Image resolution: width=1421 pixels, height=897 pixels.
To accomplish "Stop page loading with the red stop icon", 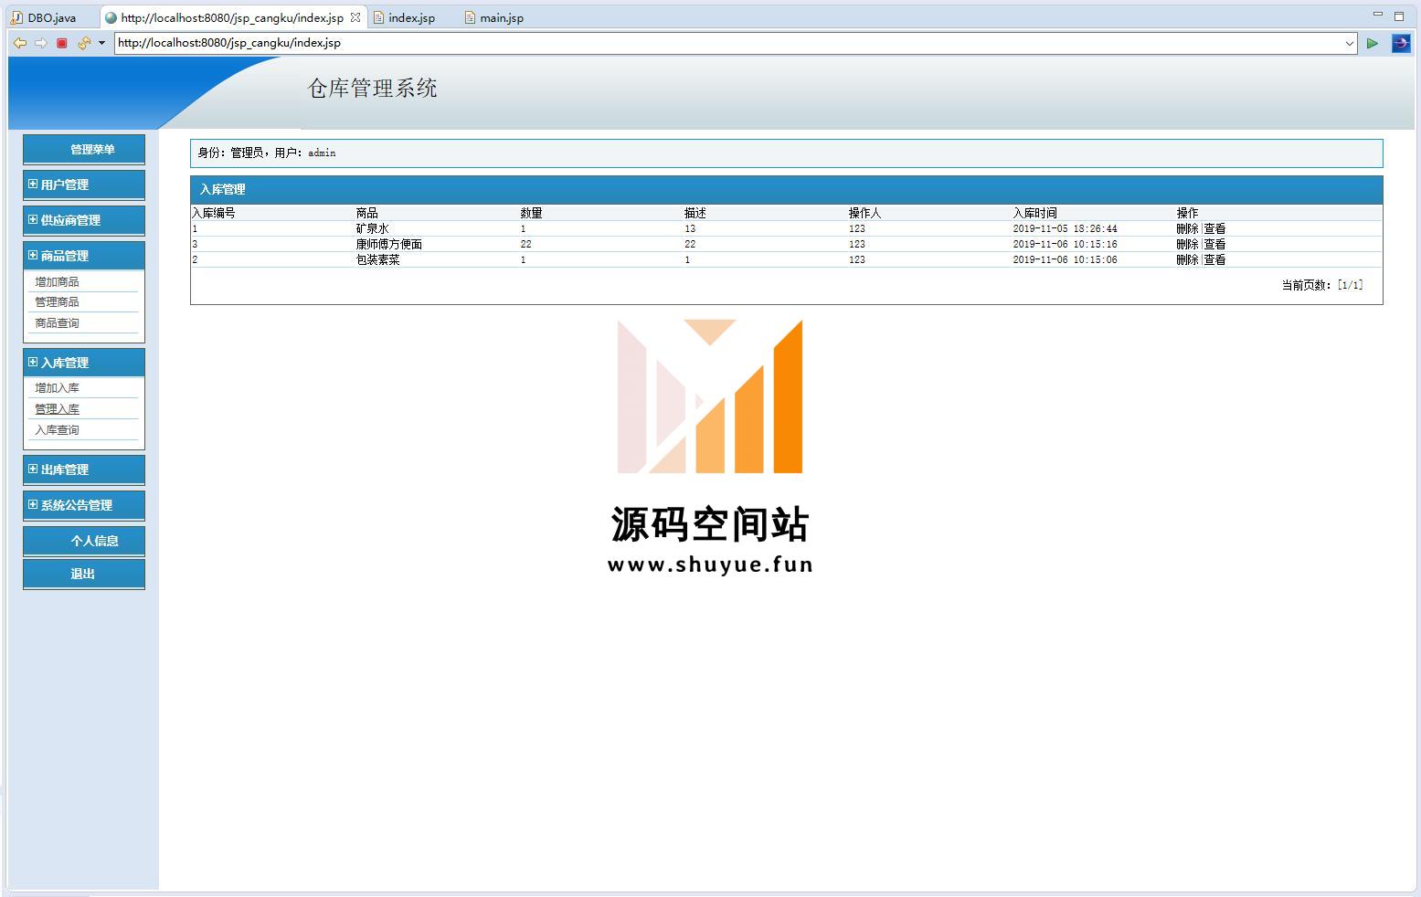I will click(x=62, y=43).
